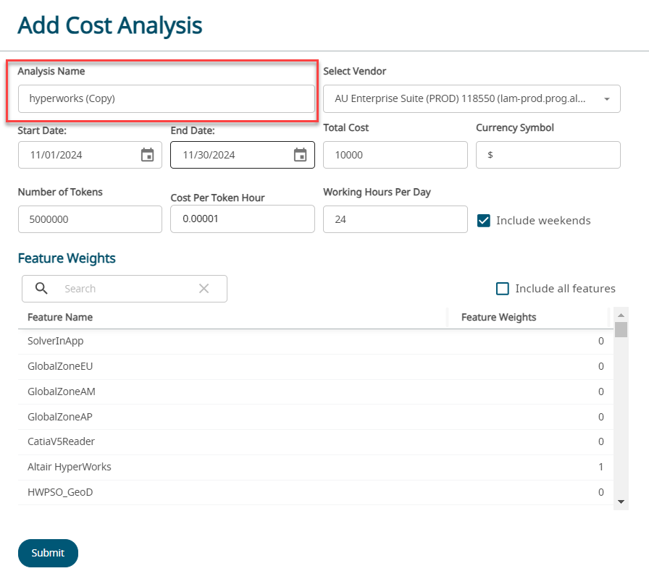Click the Feature Name column header

[x=60, y=317]
